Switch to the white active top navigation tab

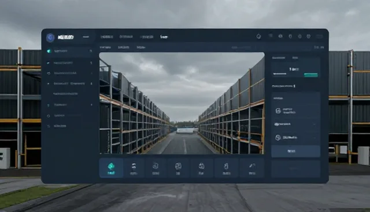[x=164, y=37]
